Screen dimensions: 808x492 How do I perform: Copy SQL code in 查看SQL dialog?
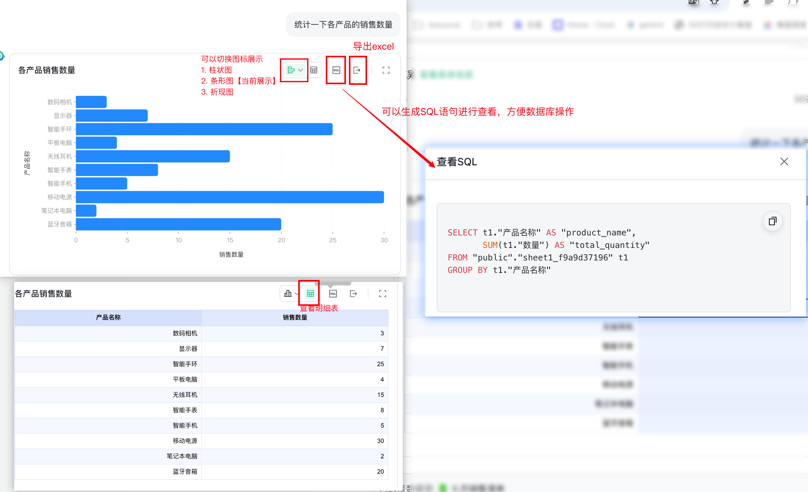773,221
